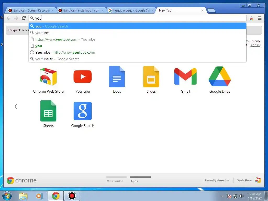Go to the previous apps page arrow
Screen dimensions: 268x201
(16, 107)
